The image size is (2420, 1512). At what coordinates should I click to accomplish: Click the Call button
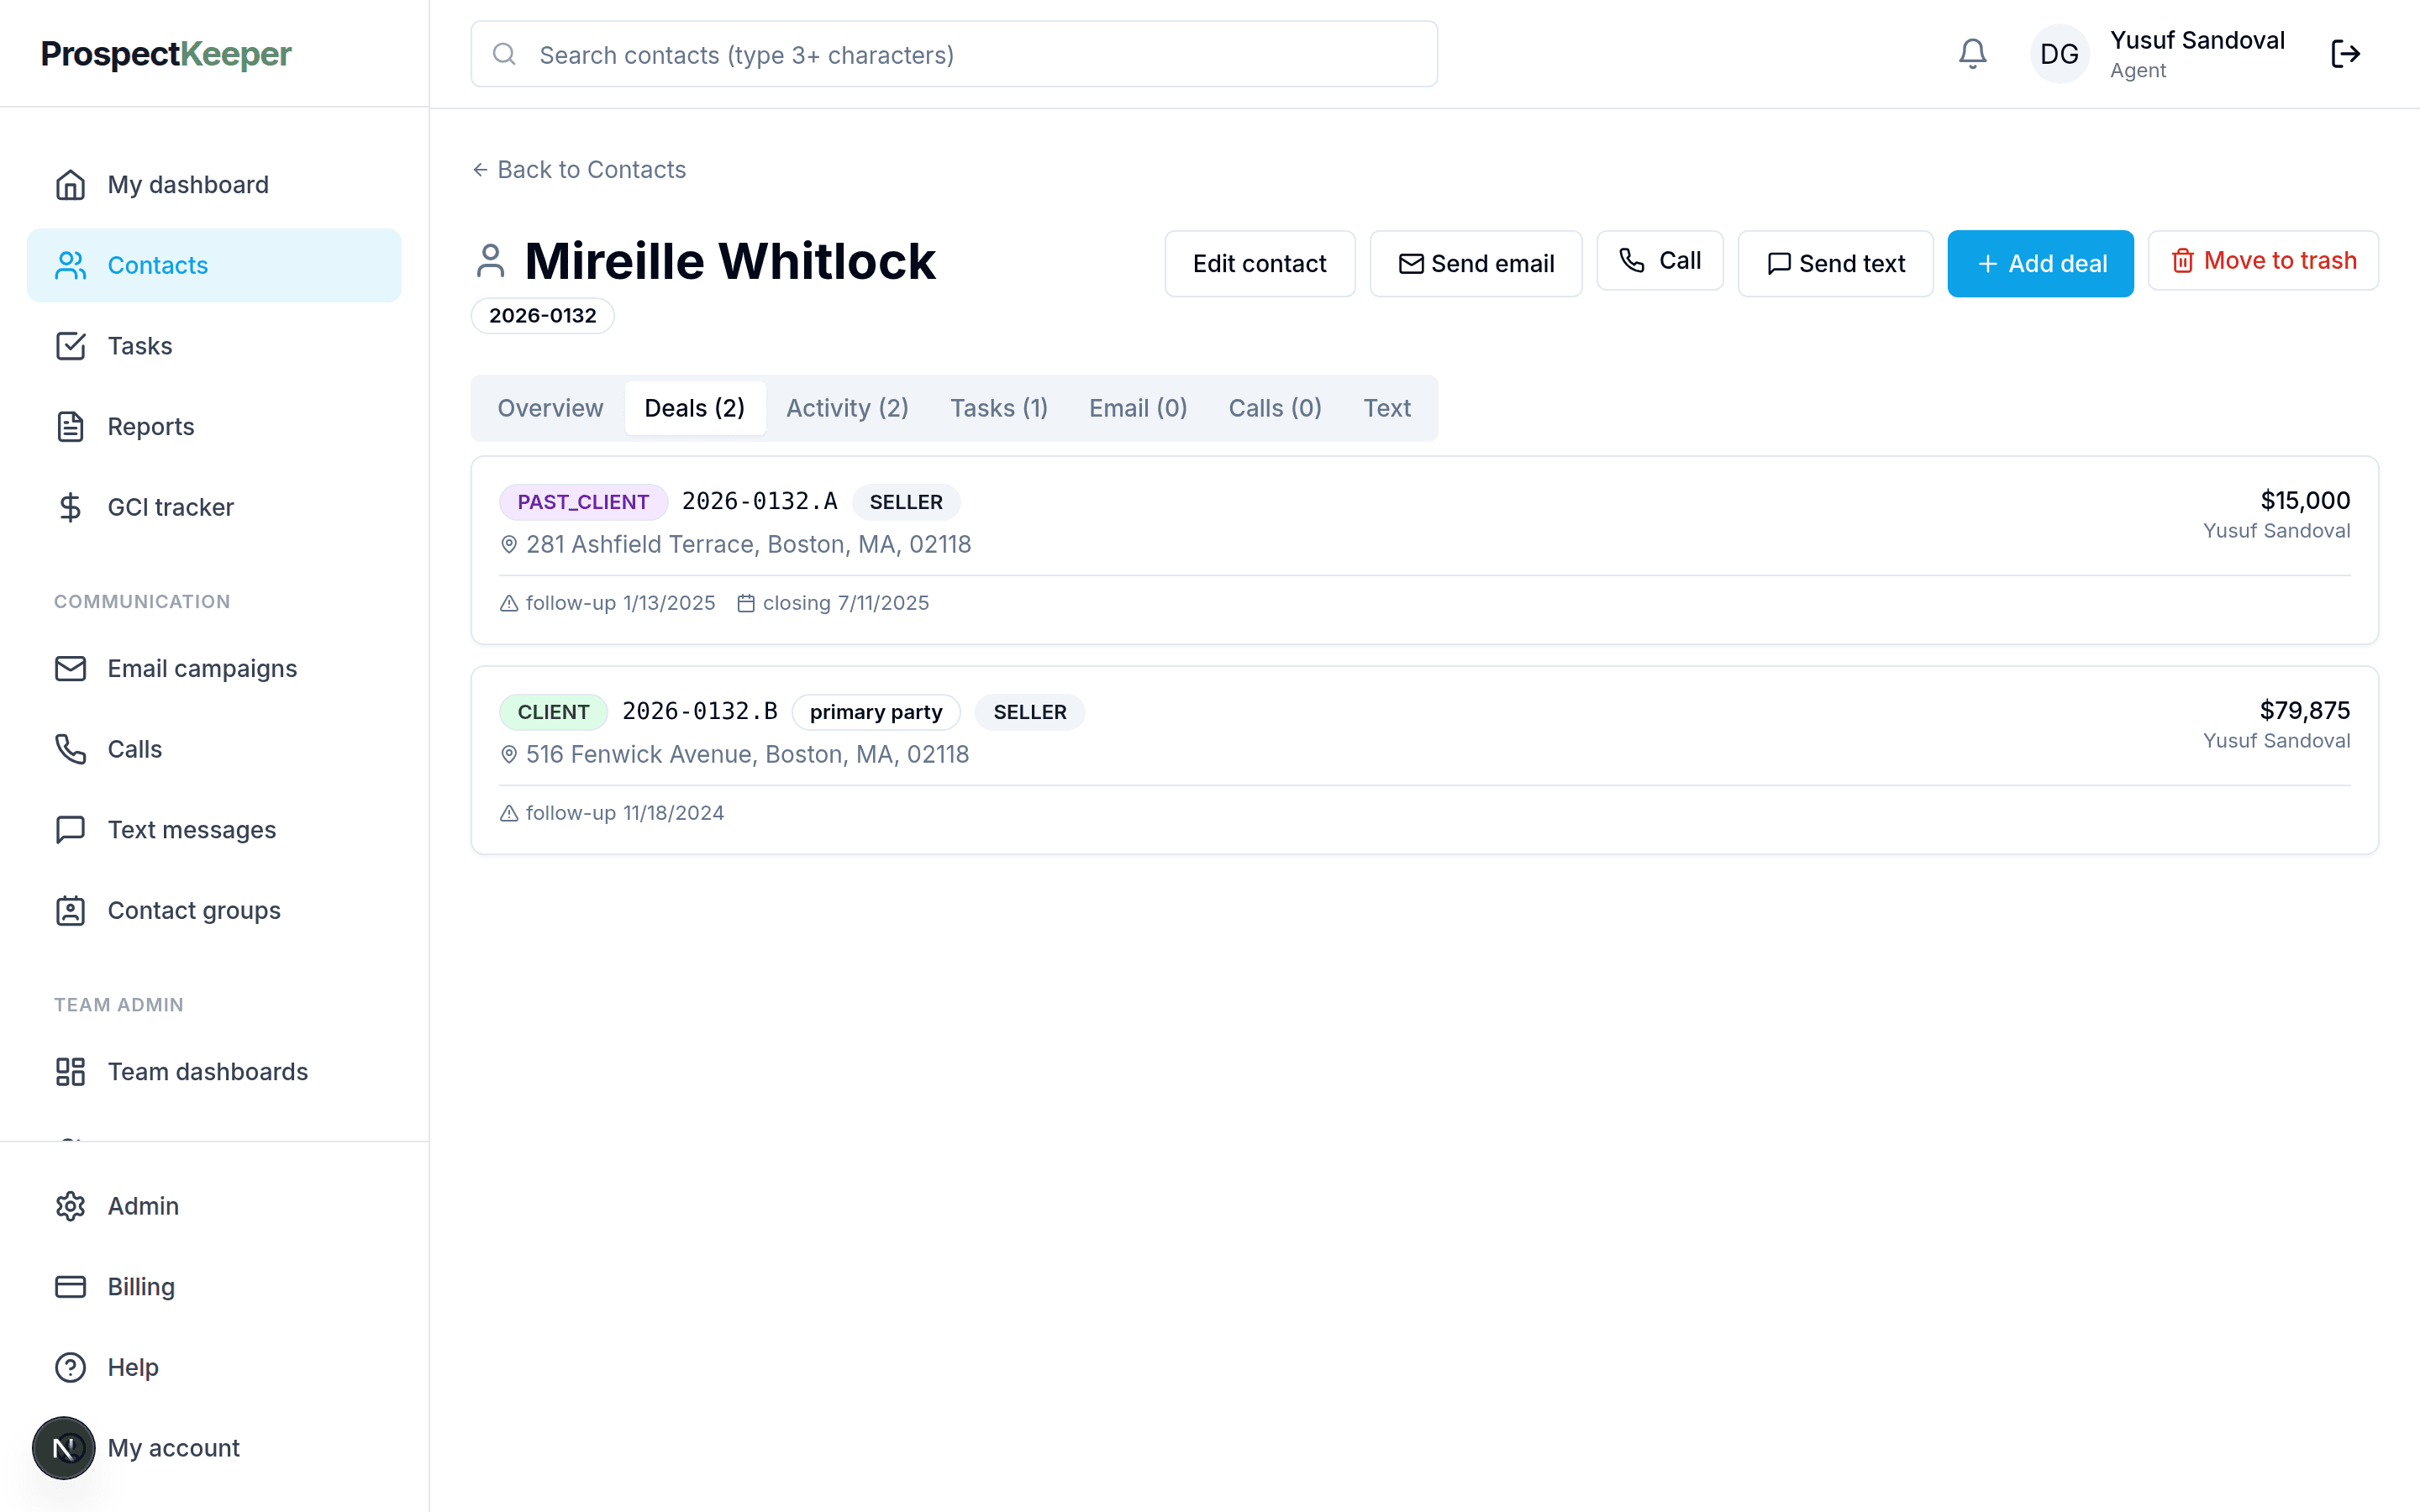[x=1660, y=261]
